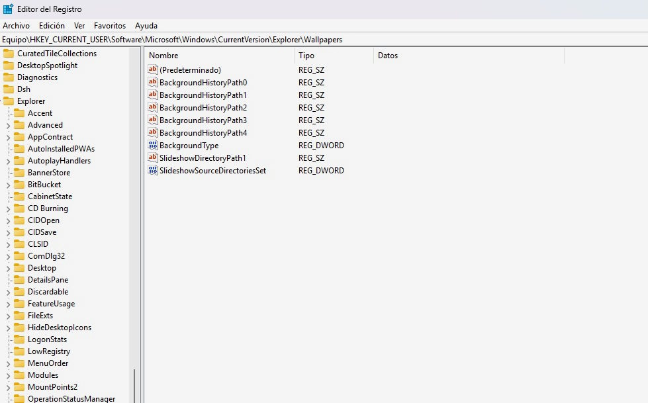
Task: Open the Ver menu
Action: coord(79,26)
